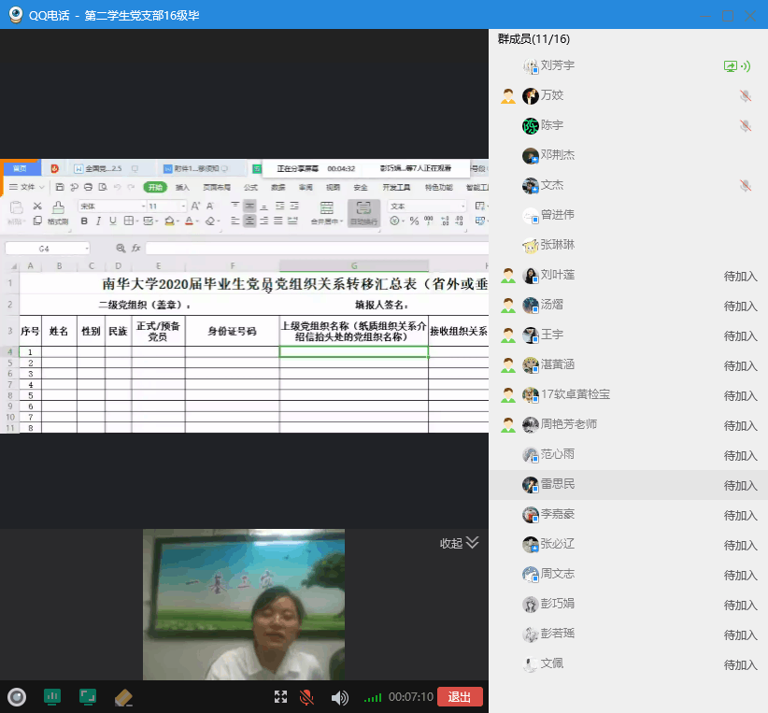Image resolution: width=768 pixels, height=713 pixels.
Task: Click 刘芳宇's screen sharing indicator icon
Action: tap(731, 66)
